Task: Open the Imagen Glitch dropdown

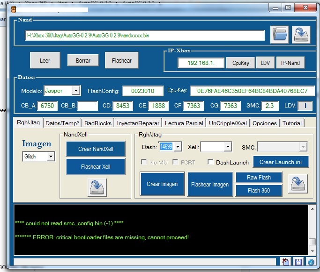Action: (51, 157)
